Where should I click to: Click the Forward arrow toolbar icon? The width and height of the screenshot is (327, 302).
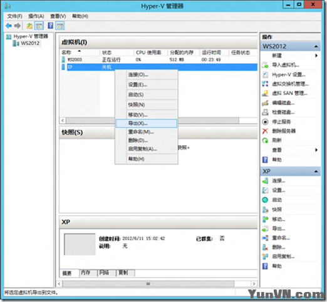pyautogui.click(x=18, y=26)
